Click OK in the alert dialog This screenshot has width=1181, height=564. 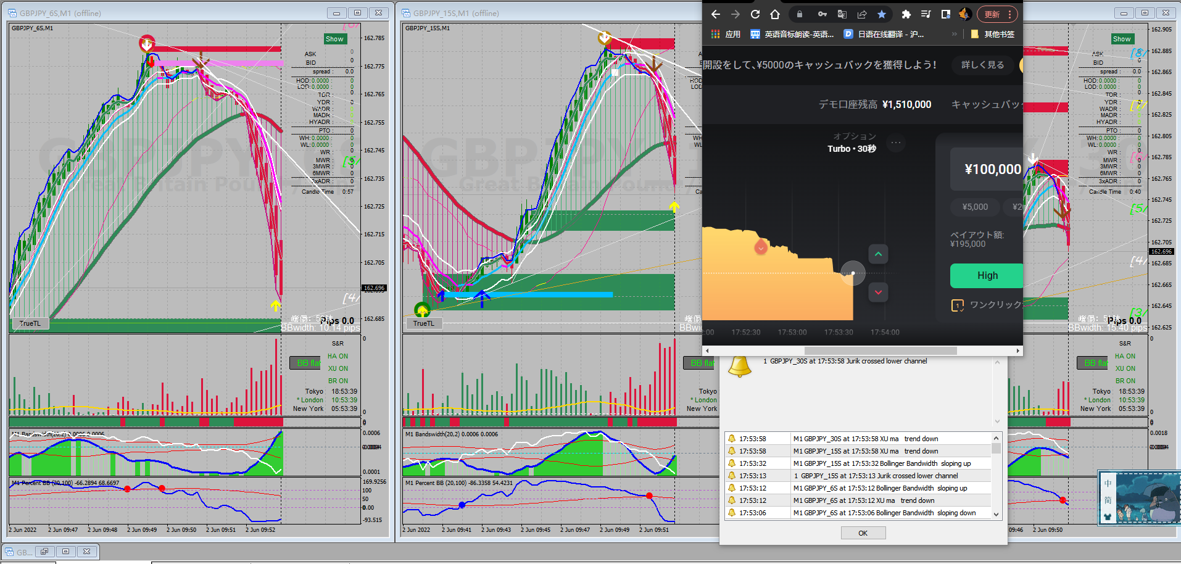click(863, 533)
